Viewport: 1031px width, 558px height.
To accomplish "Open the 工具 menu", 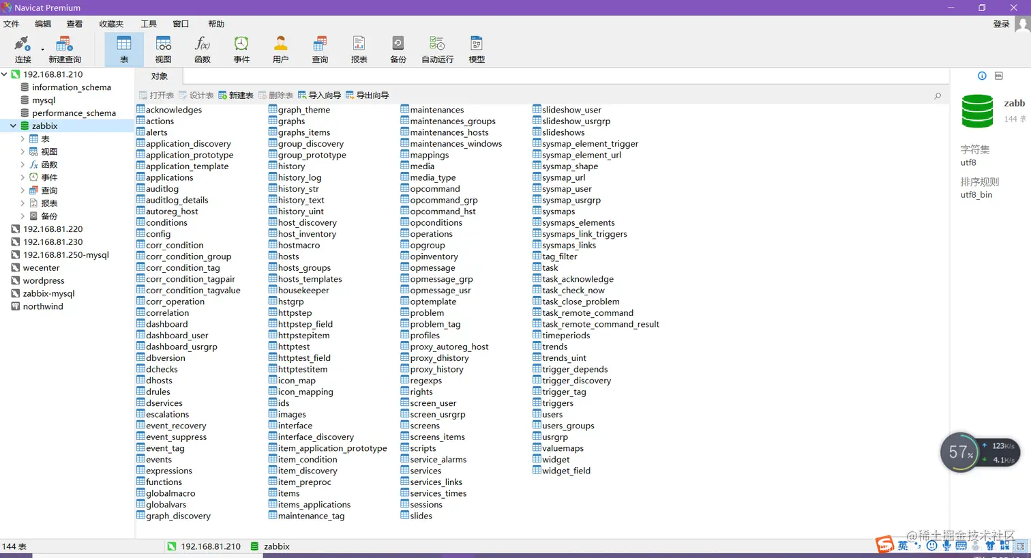I will coord(149,24).
